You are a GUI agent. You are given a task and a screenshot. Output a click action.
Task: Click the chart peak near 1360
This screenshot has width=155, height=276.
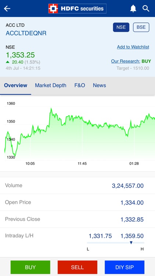coord(51,109)
